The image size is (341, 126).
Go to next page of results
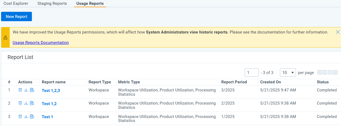(x=330, y=72)
